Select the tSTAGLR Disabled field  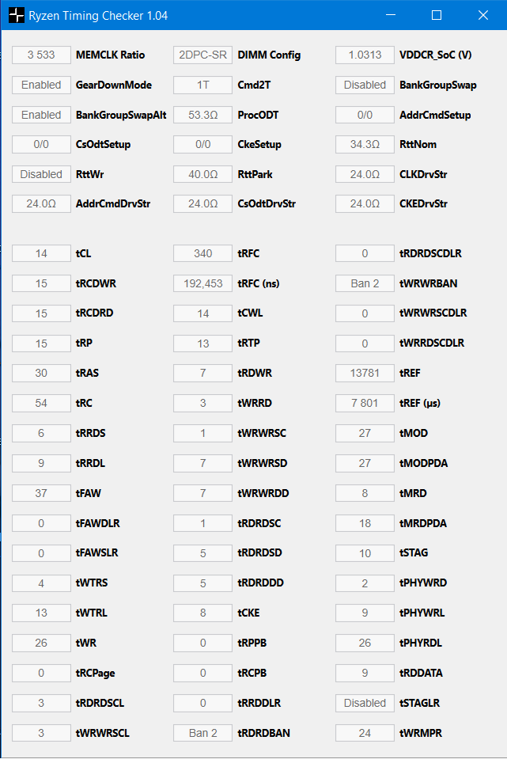[365, 704]
